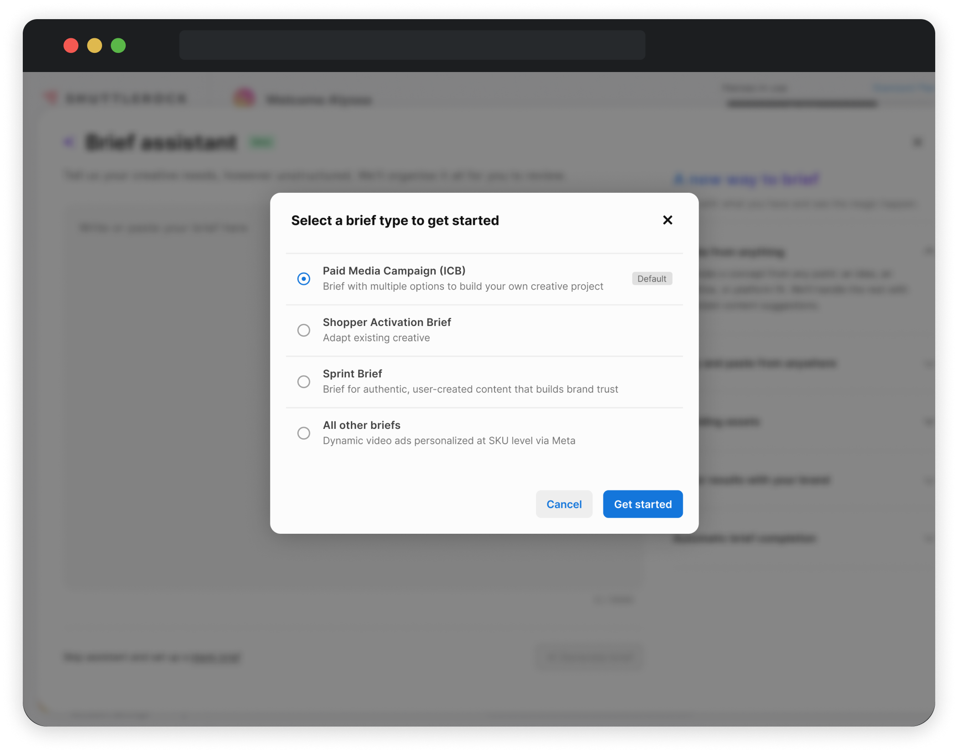Click the user avatar beside the welcome text

point(244,98)
